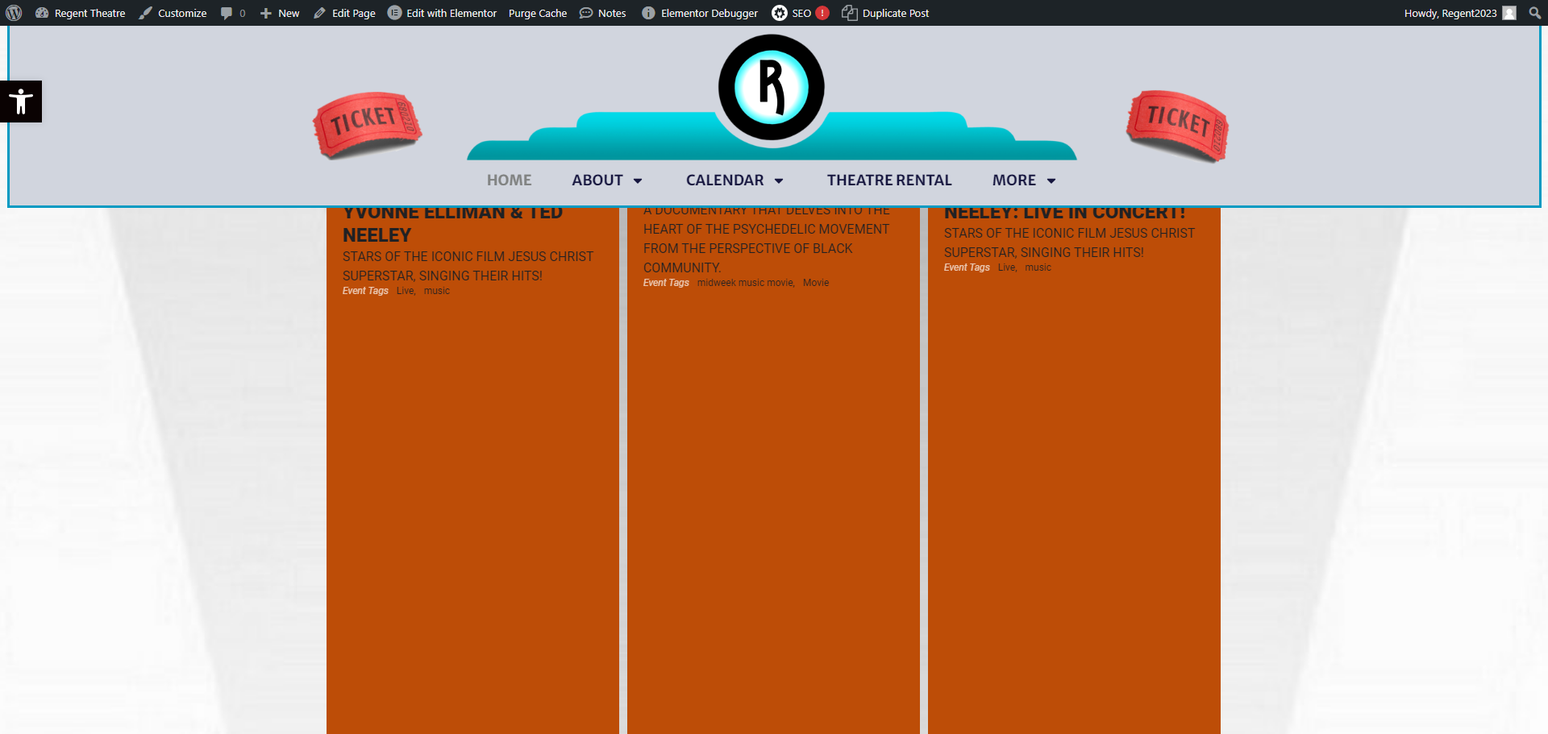Click the left red ticket image
This screenshot has width=1548, height=734.
[368, 125]
